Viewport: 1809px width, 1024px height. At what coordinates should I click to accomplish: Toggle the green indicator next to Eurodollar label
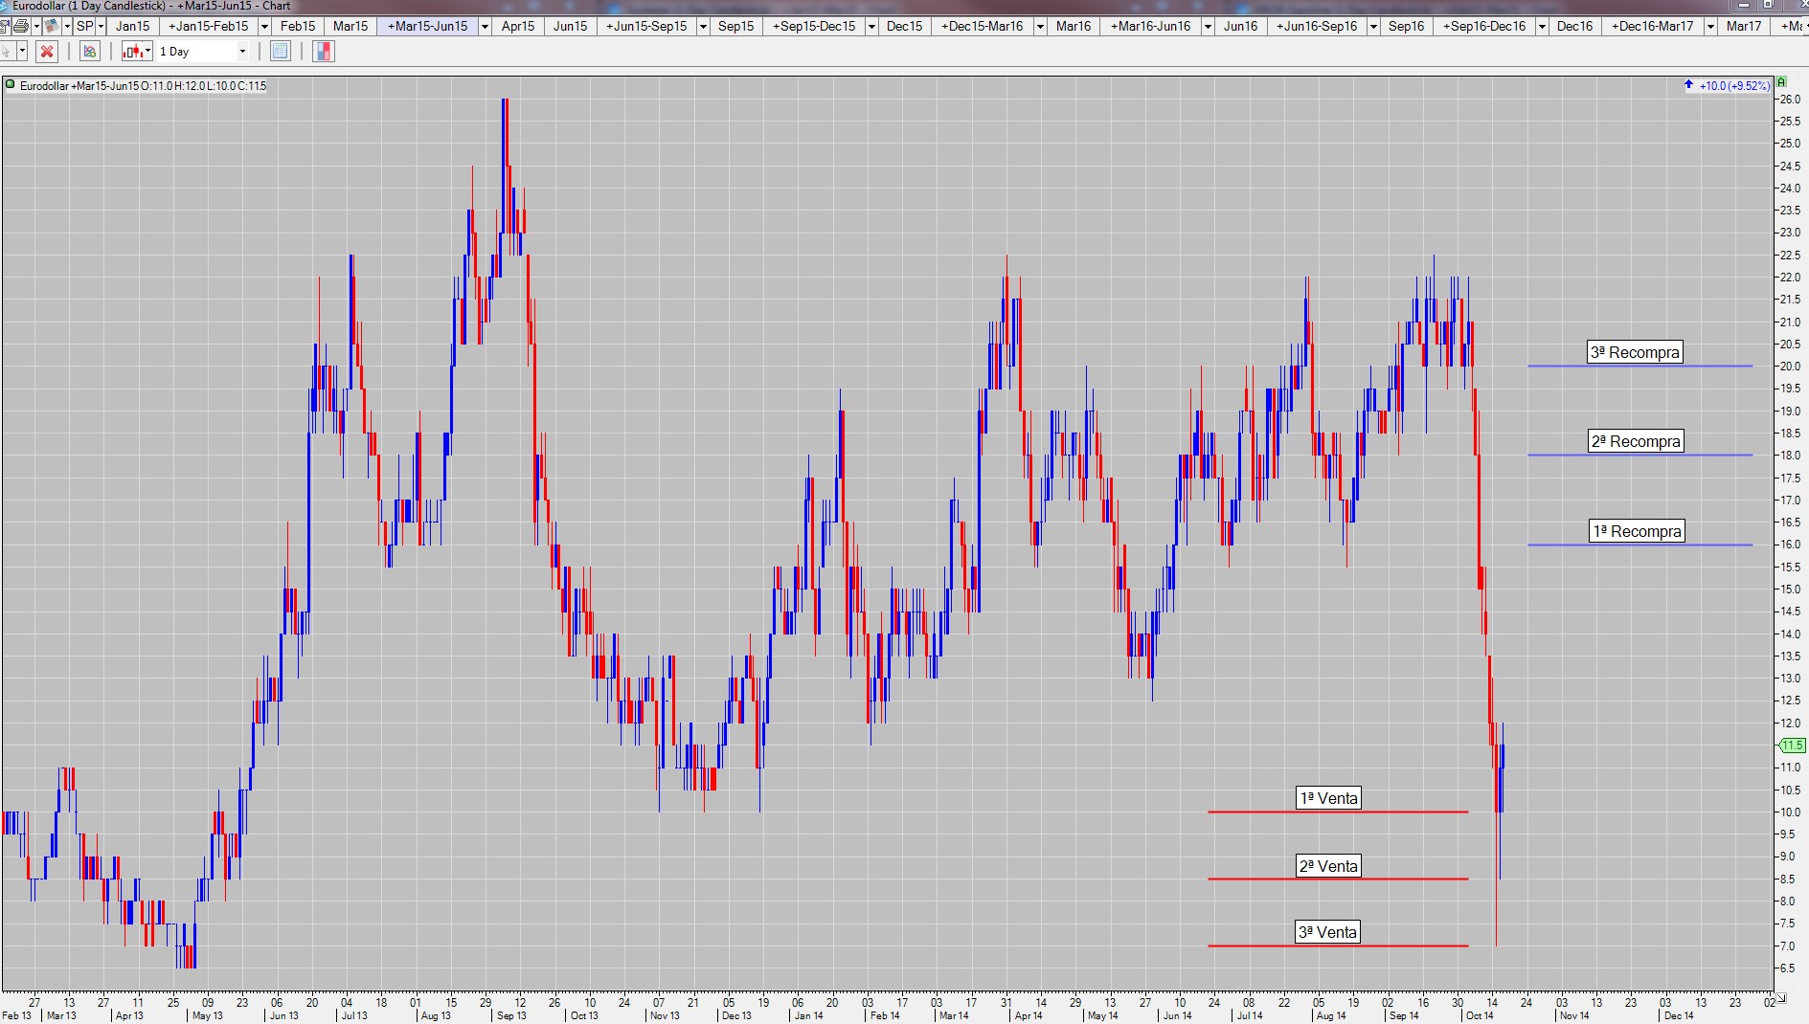11,85
